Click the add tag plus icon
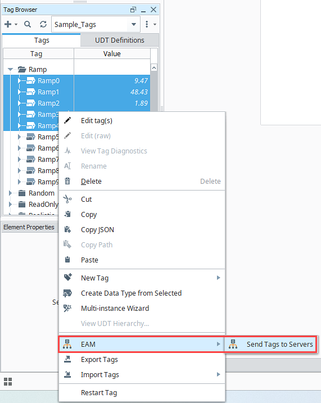The width and height of the screenshot is (321, 403). [x=8, y=24]
